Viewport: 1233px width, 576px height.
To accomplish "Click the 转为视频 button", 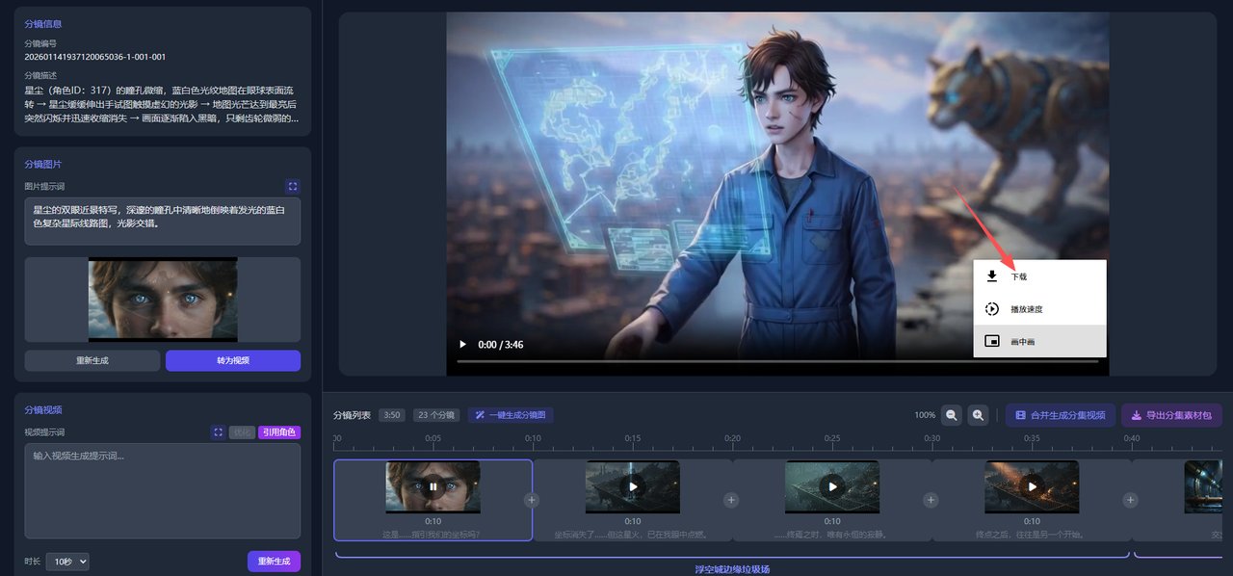I will coord(232,360).
